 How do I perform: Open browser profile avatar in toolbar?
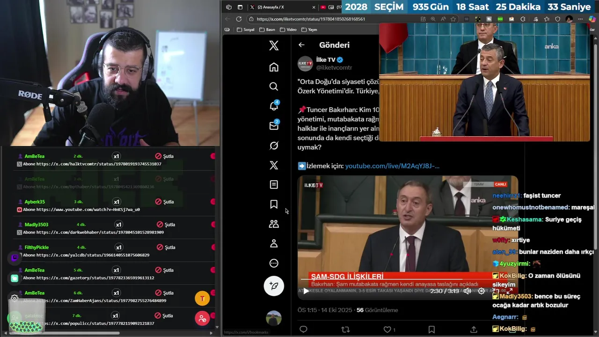pos(569,19)
